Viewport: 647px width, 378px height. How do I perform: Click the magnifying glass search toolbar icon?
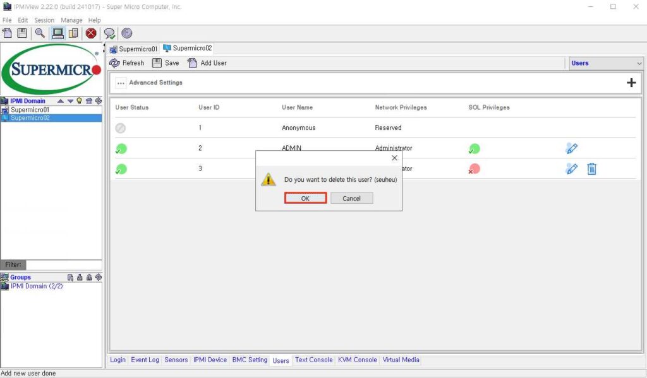(x=40, y=33)
